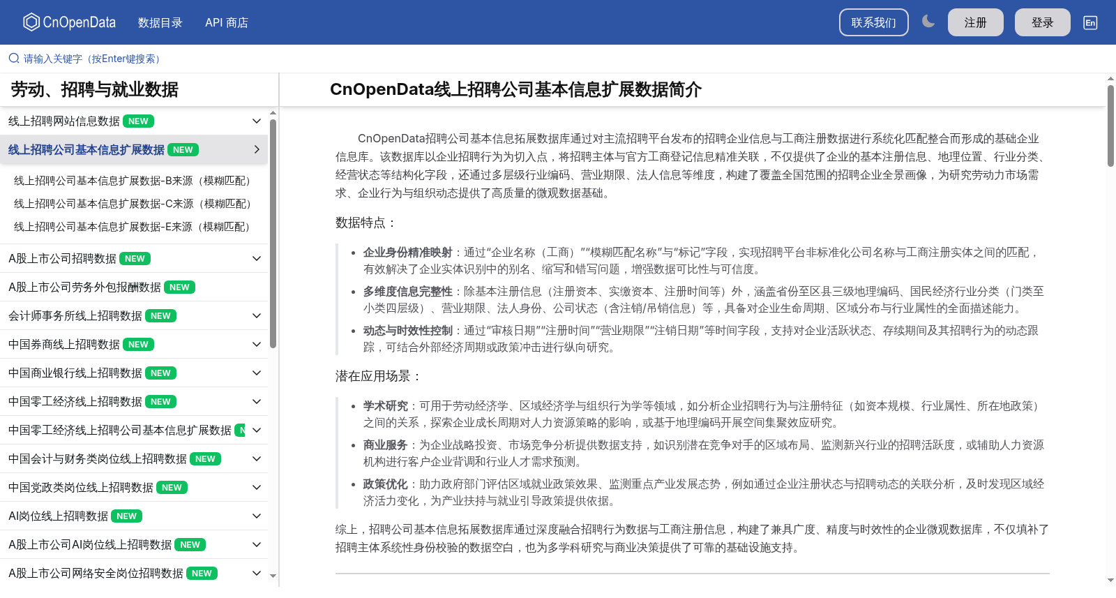
Task: Click the 劳动、招聘与就业数据 sidebar heading
Action: pos(94,89)
